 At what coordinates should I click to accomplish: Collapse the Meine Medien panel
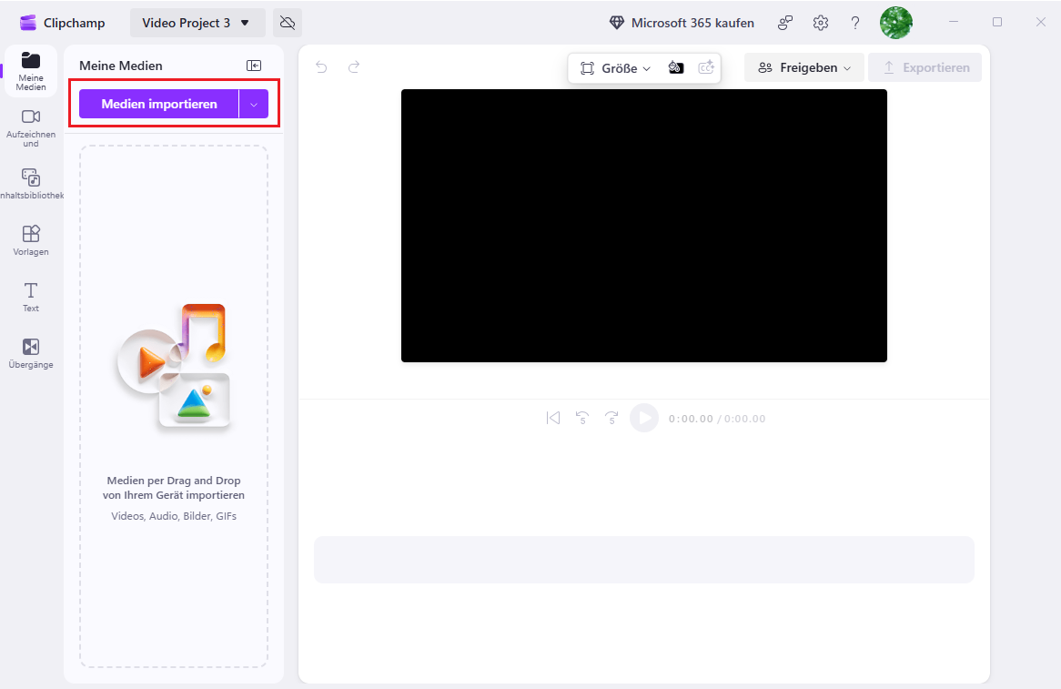point(254,66)
